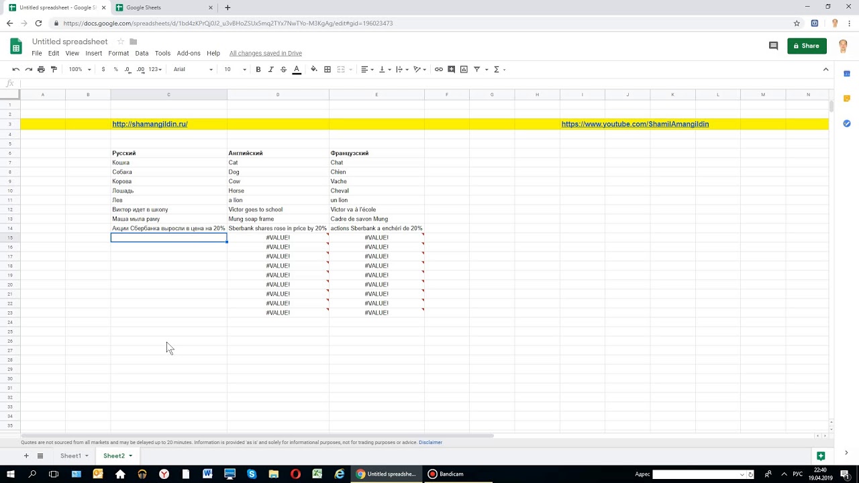Open the Arial font family dropdown
Image resolution: width=859 pixels, height=483 pixels.
(193, 69)
